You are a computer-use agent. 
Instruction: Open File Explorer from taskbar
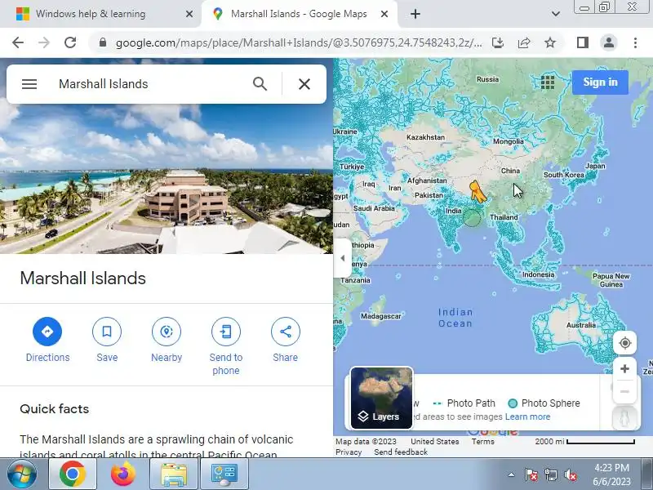point(174,474)
